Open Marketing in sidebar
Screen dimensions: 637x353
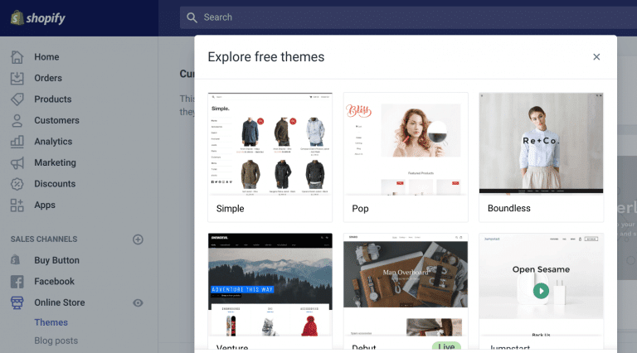point(56,162)
